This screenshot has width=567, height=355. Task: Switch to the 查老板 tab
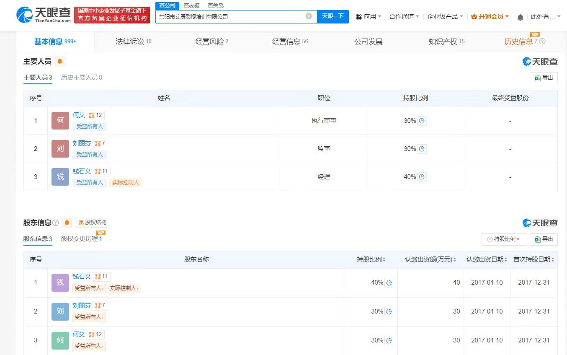tap(191, 5)
